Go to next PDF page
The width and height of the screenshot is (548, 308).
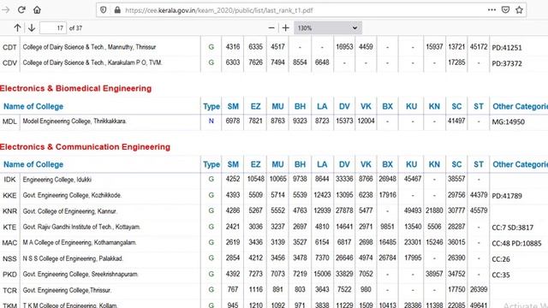[32, 27]
